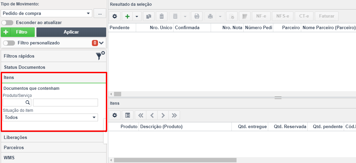Click the Itens grid horizontal scrollbar thumb
356x163 pixels.
click(175, 160)
